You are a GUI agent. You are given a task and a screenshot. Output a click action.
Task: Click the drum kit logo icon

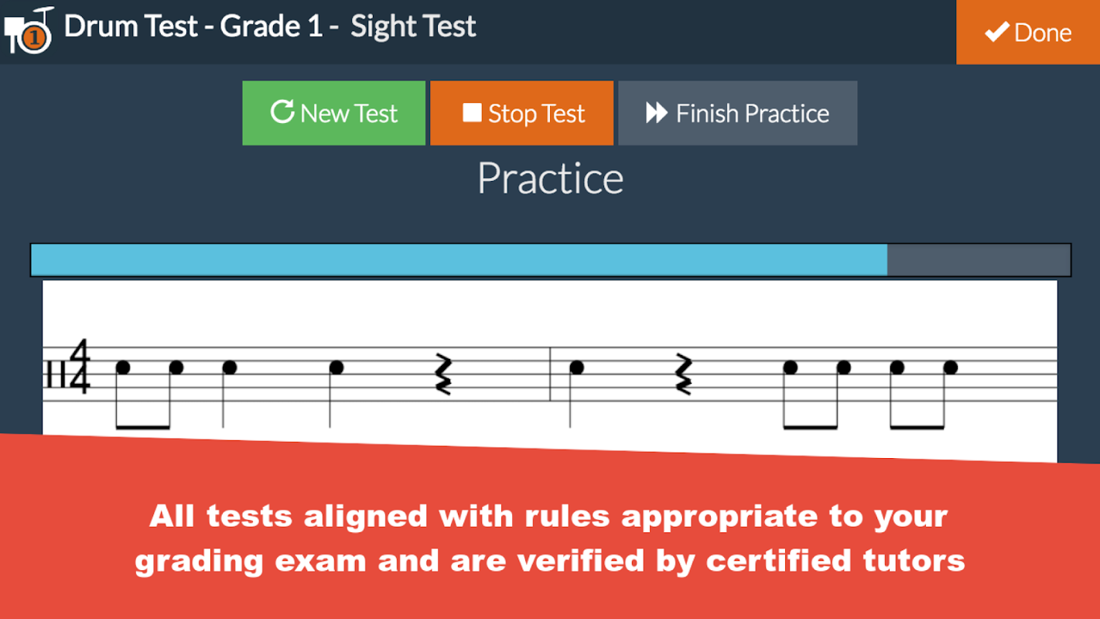29,31
